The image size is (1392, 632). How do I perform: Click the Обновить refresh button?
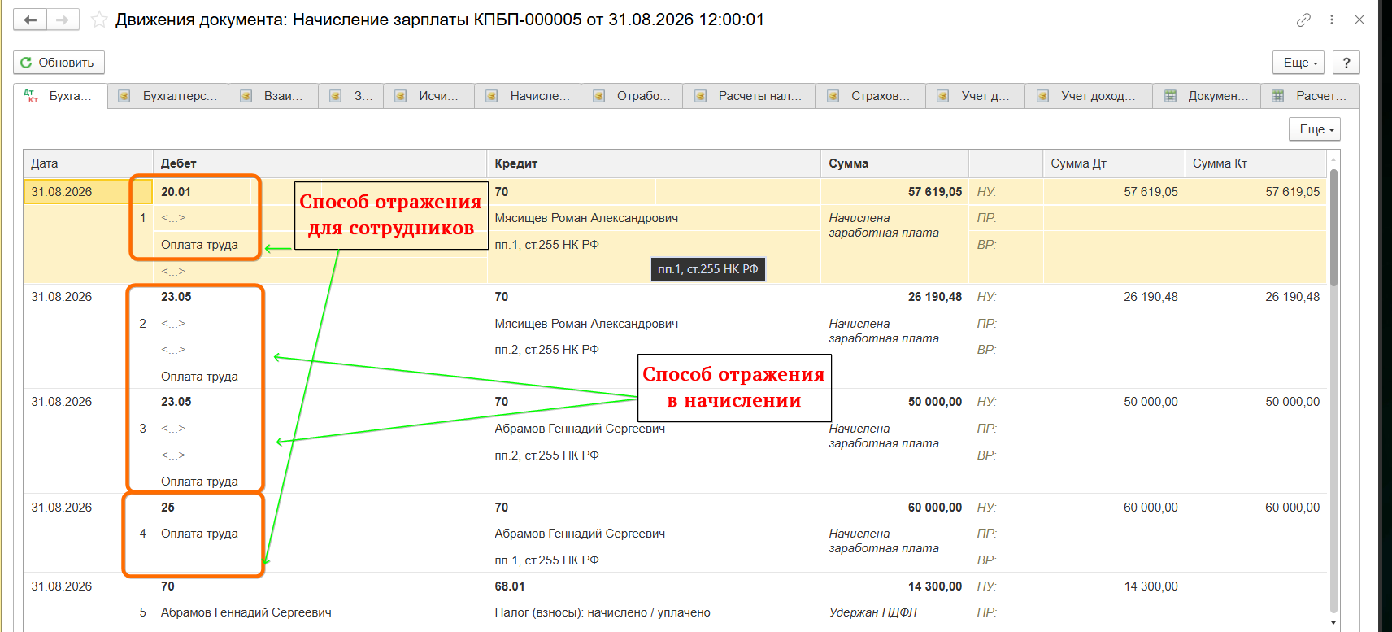point(59,63)
